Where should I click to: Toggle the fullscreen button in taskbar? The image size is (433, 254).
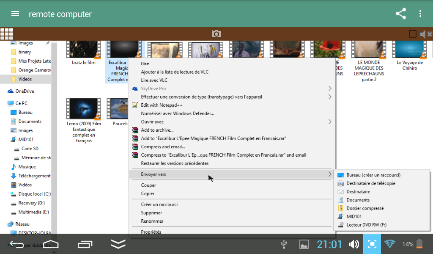click(372, 244)
